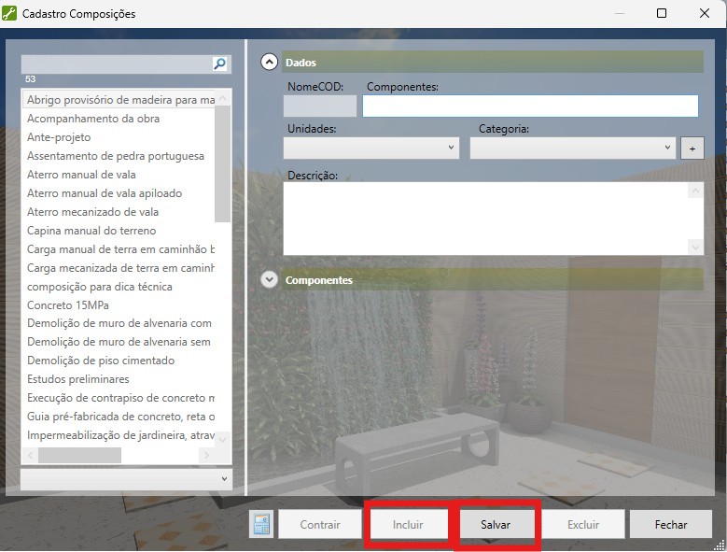
Task: Select 'Estudos preliminares' item
Action: 119,379
